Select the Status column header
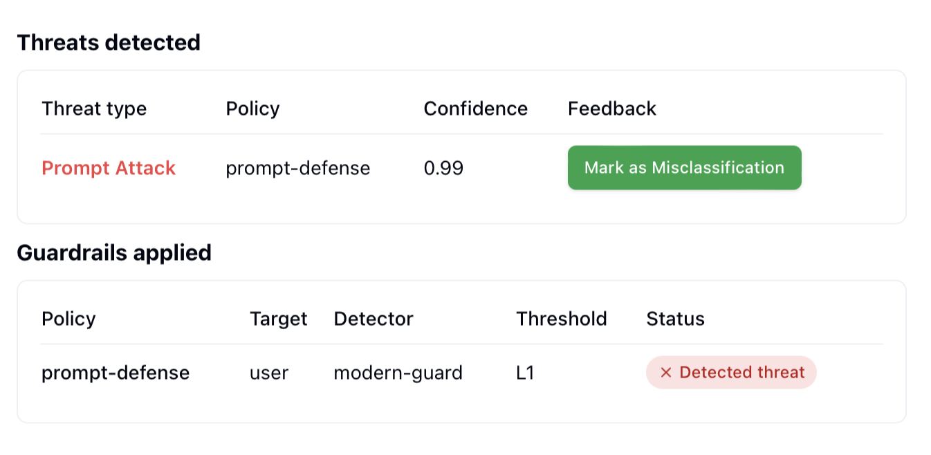The image size is (931, 455). click(x=675, y=319)
